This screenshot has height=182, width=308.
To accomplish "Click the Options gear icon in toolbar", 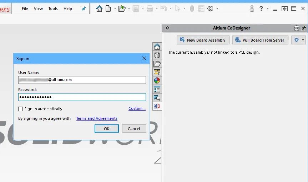I will pos(210,9).
